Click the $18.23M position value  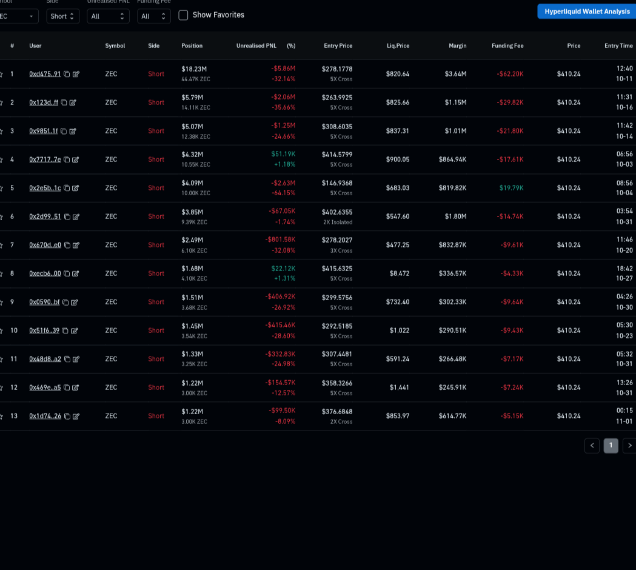coord(194,69)
